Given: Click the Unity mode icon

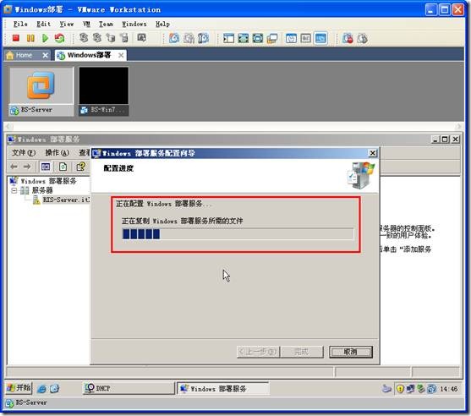Looking at the screenshot, I should 272,38.
